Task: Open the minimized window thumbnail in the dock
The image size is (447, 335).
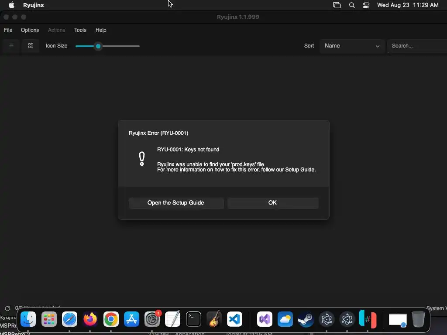Action: (x=398, y=320)
